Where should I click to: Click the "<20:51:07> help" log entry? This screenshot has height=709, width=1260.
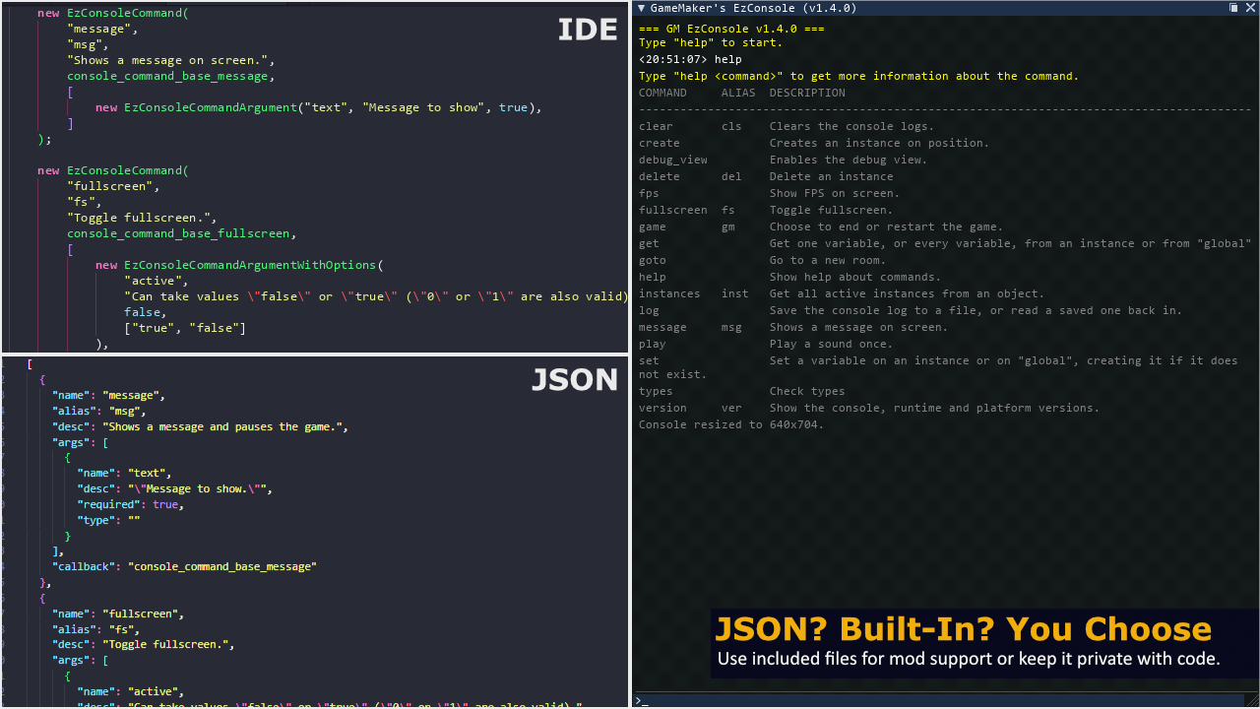pos(690,59)
